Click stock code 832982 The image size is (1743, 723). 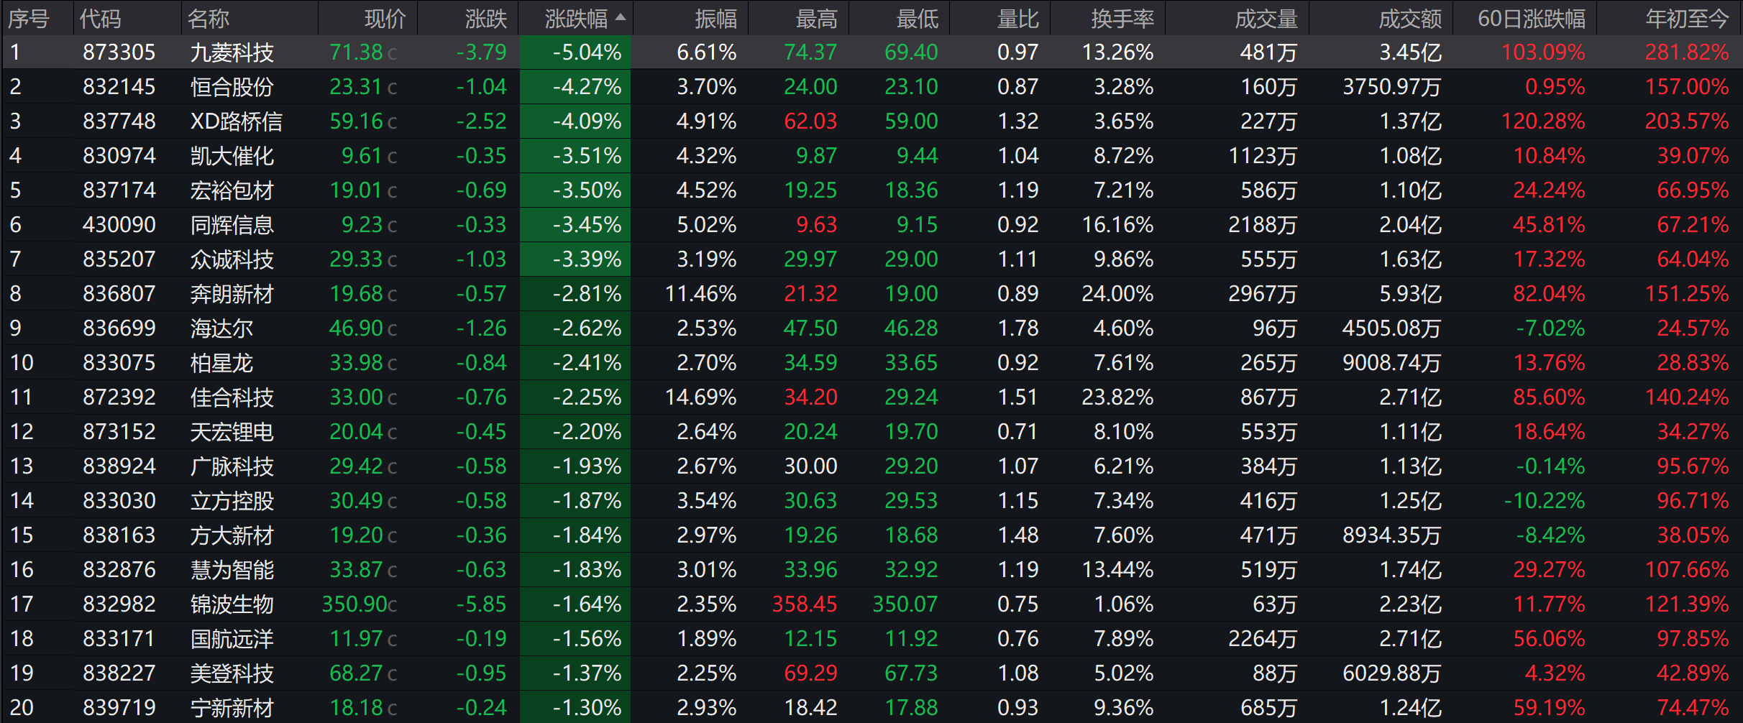coord(119,604)
